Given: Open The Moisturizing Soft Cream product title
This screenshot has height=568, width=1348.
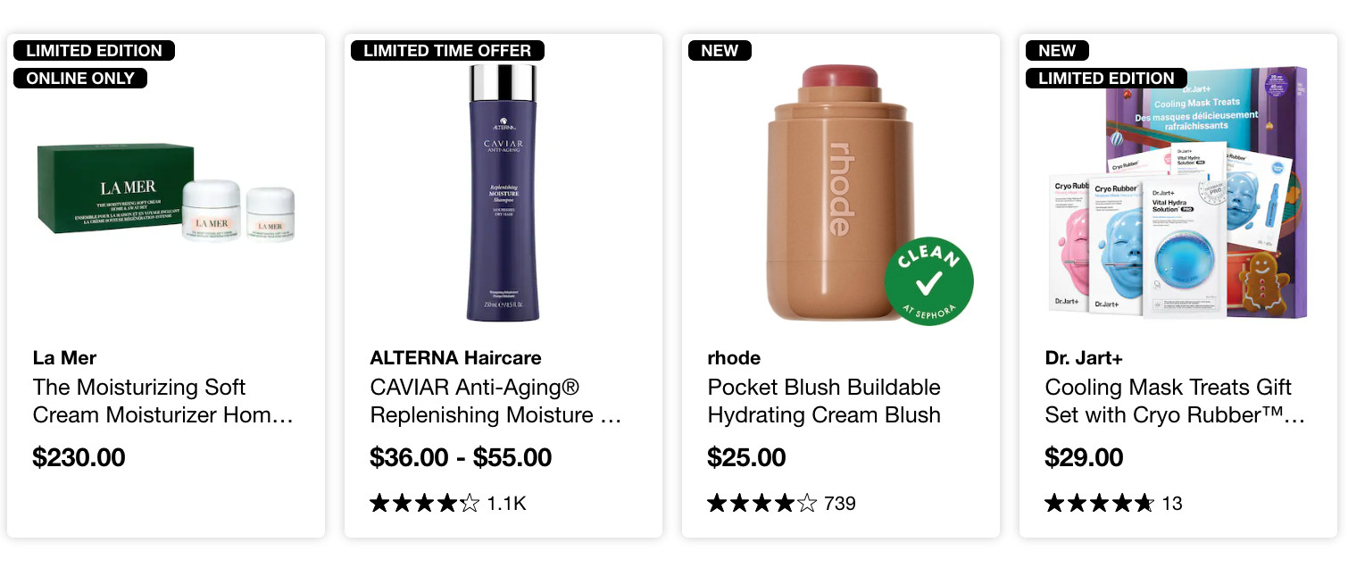Looking at the screenshot, I should [x=163, y=401].
